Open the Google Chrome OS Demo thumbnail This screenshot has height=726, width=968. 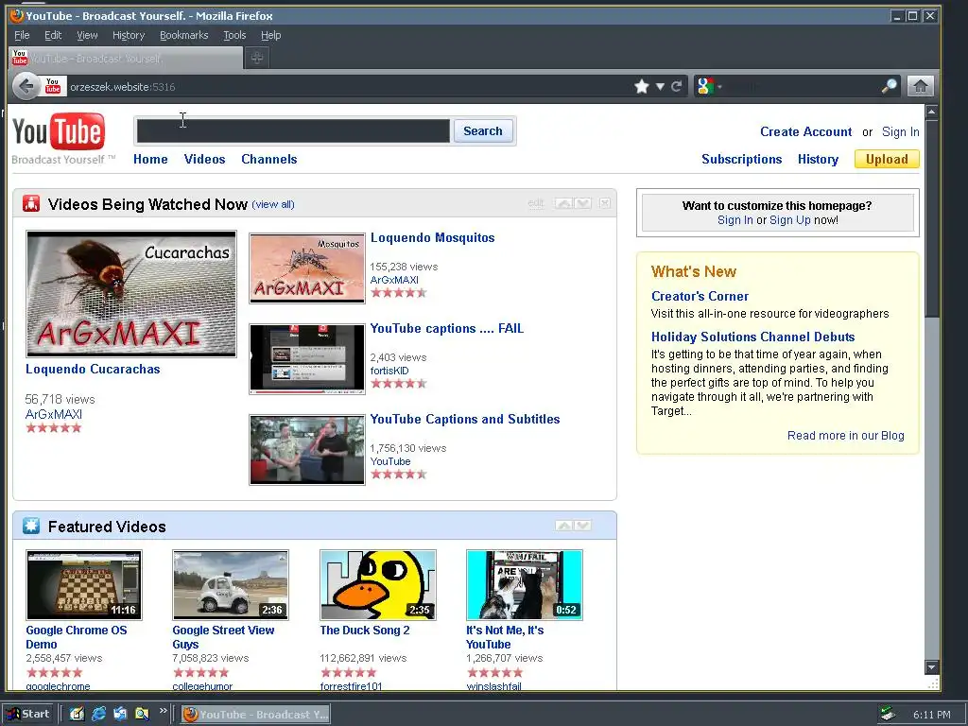(x=84, y=584)
